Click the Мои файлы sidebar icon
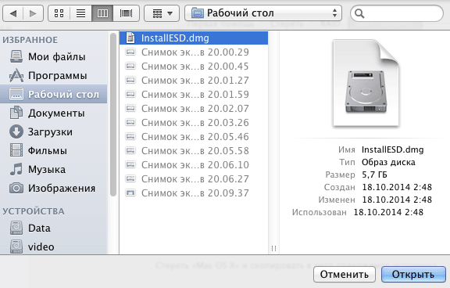The height and width of the screenshot is (288, 450). pos(16,56)
